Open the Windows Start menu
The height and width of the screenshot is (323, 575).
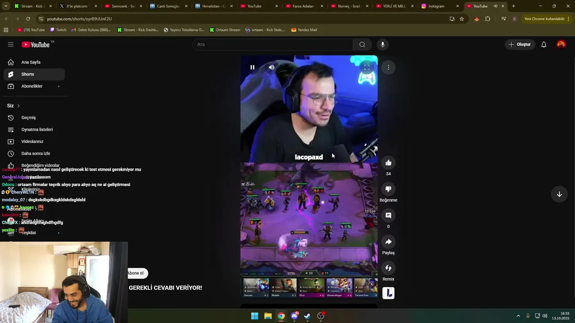pos(255,316)
